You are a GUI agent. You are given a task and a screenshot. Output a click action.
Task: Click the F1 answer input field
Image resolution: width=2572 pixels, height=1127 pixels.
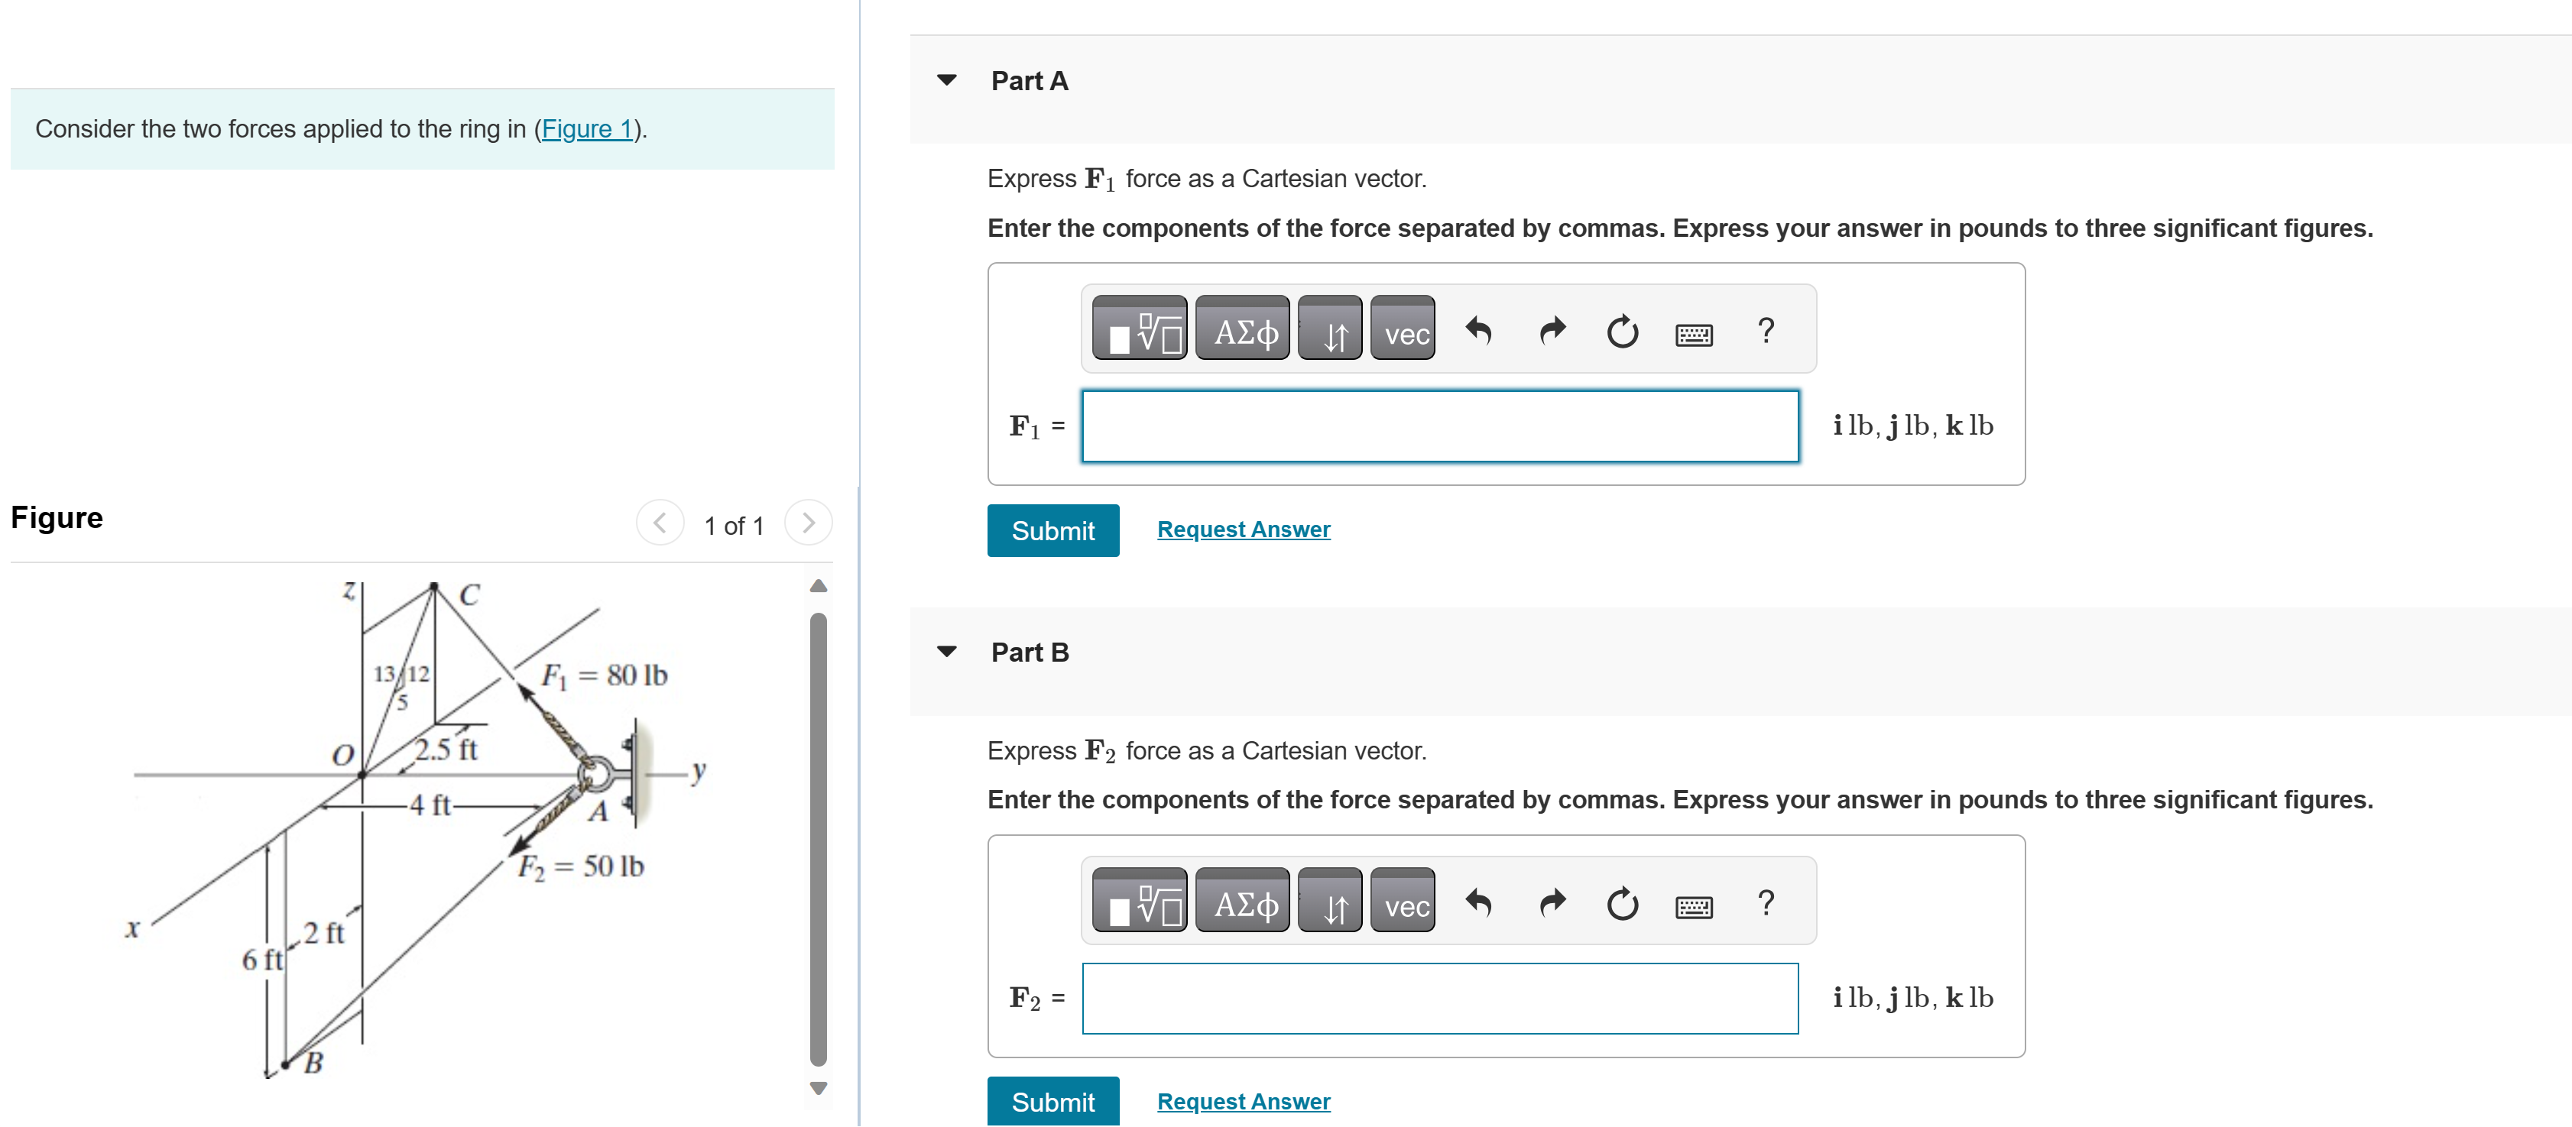1440,426
